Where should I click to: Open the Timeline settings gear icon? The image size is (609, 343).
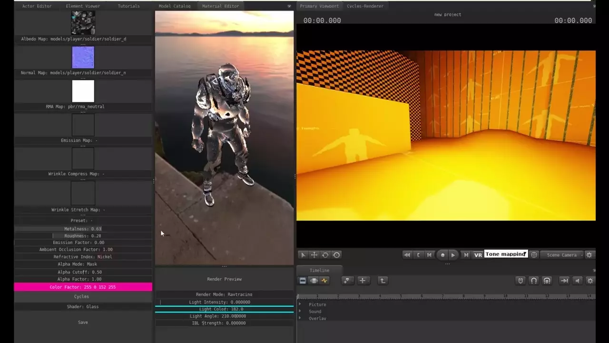(590, 281)
